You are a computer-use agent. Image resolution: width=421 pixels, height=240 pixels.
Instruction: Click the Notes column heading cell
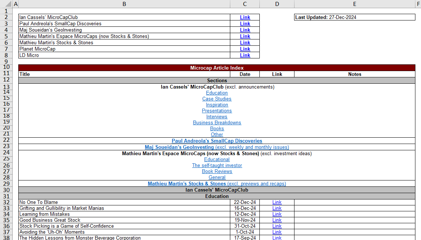(355, 74)
